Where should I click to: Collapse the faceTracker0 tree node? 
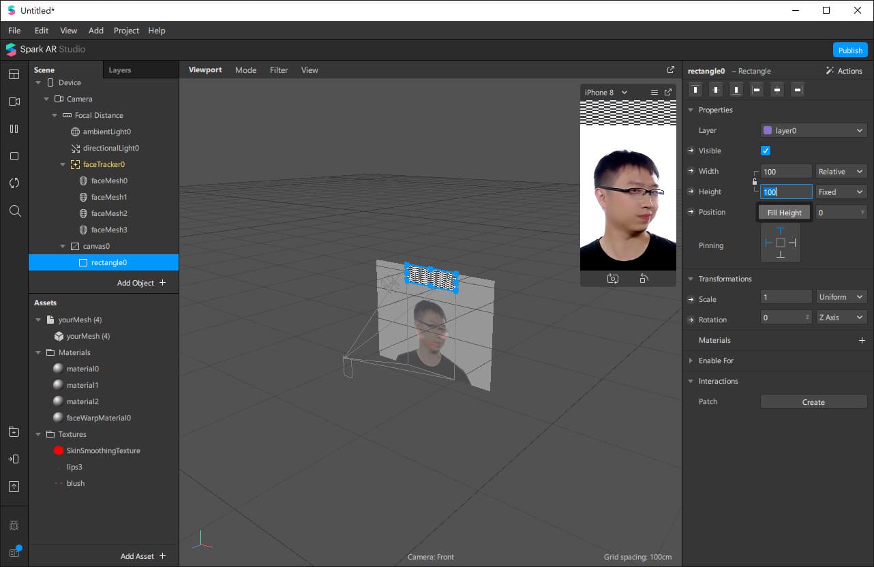click(x=63, y=164)
